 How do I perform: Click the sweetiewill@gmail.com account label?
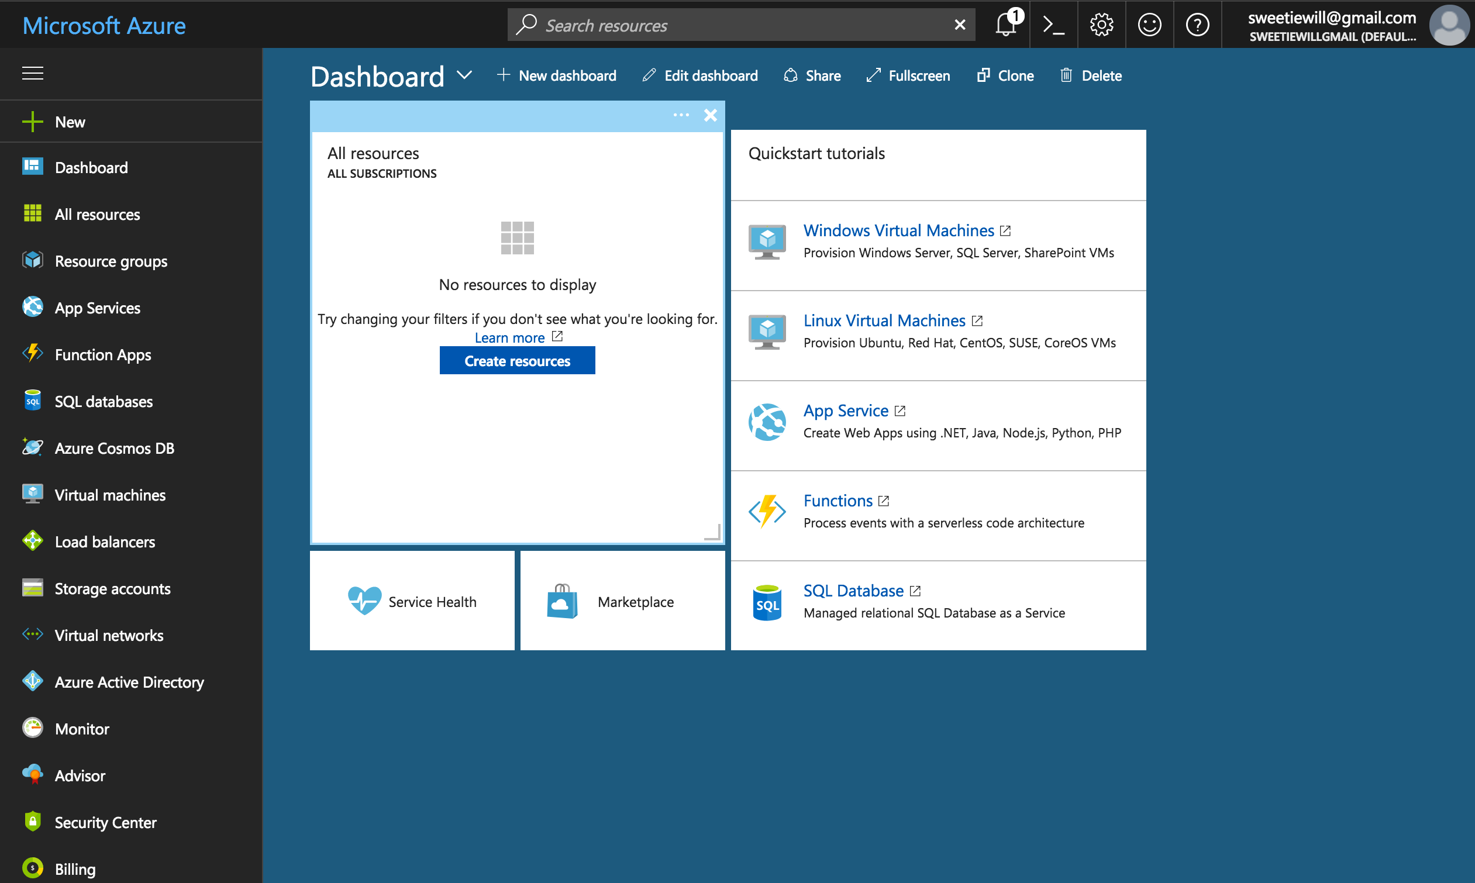(x=1332, y=18)
